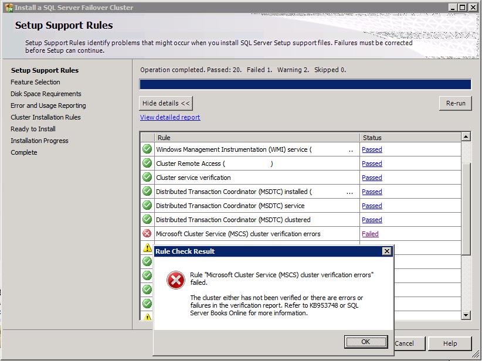Select Cluster Installation Rules step
This screenshot has height=361, width=482.
coord(46,117)
